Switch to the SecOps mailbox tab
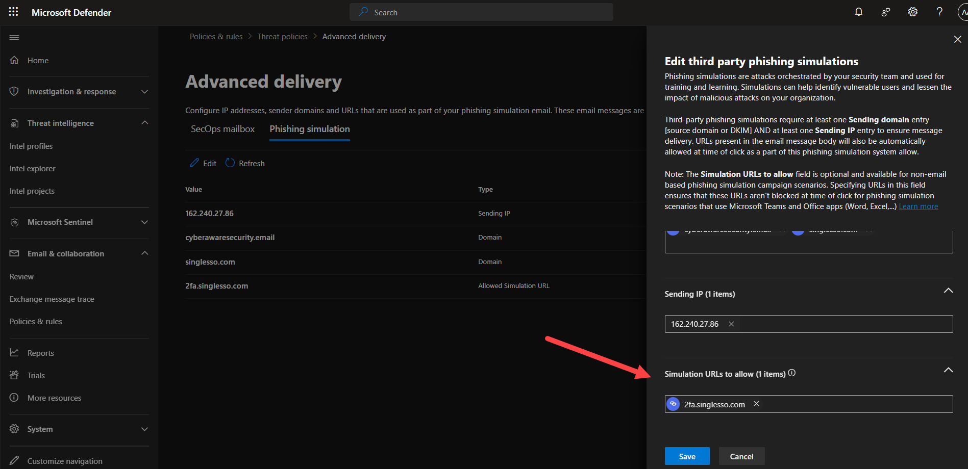The height and width of the screenshot is (469, 968). click(222, 129)
